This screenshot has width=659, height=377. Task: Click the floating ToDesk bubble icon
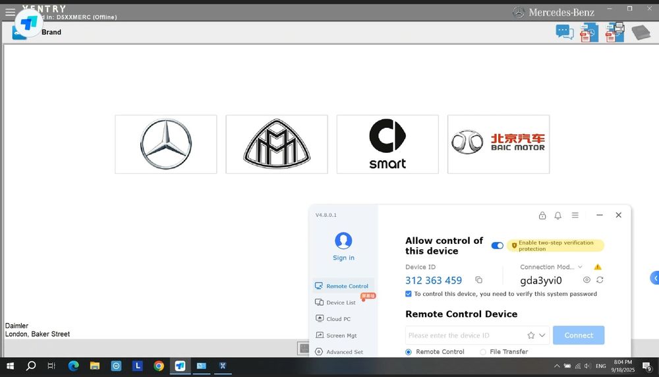tap(28, 22)
